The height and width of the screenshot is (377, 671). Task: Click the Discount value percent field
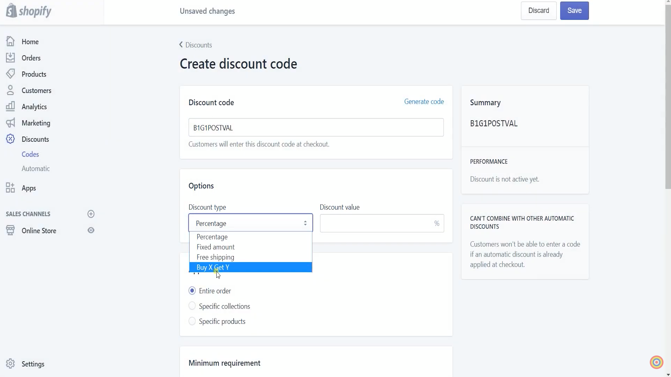382,223
